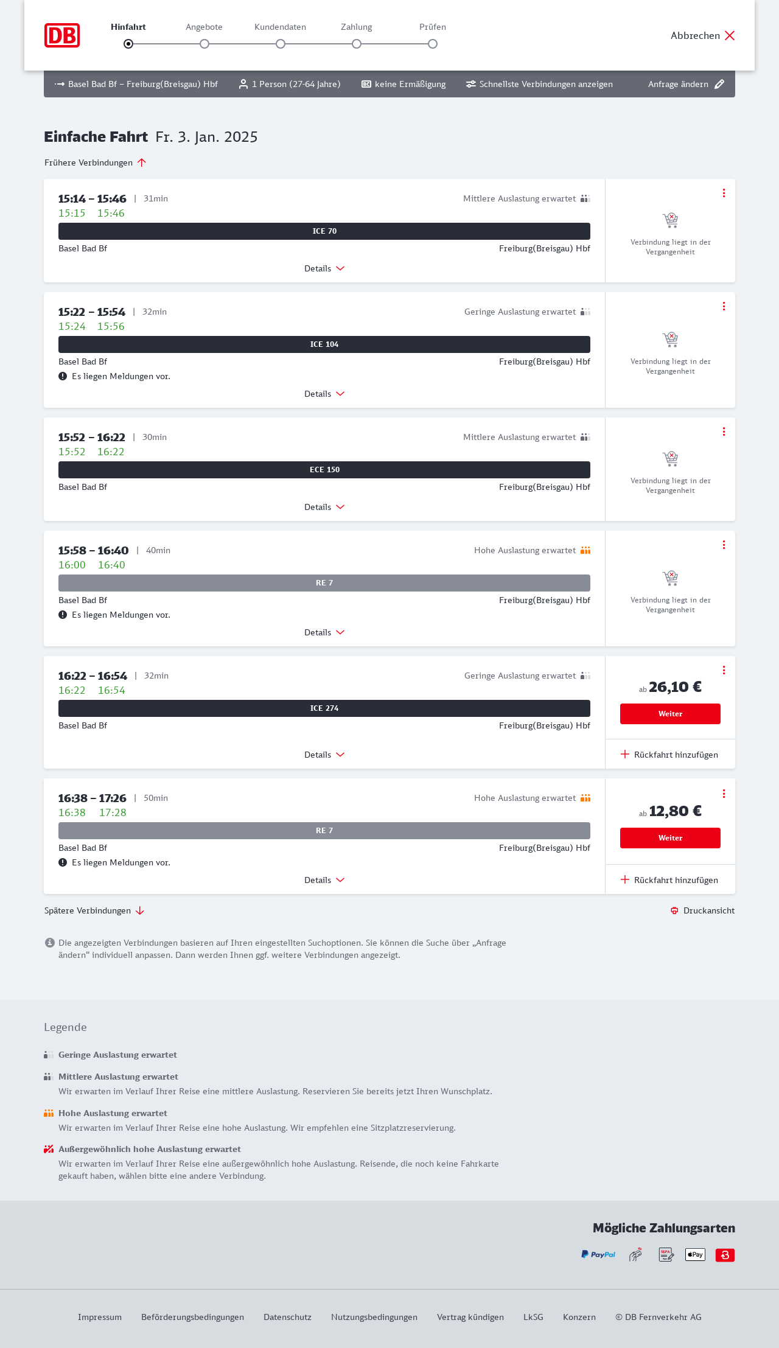Image resolution: width=779 pixels, height=1348 pixels.
Task: Open Schnellste Verbindungen anzeigen filter options
Action: (539, 84)
